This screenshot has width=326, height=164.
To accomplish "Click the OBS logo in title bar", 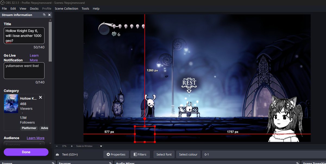I will (x=2, y=3).
